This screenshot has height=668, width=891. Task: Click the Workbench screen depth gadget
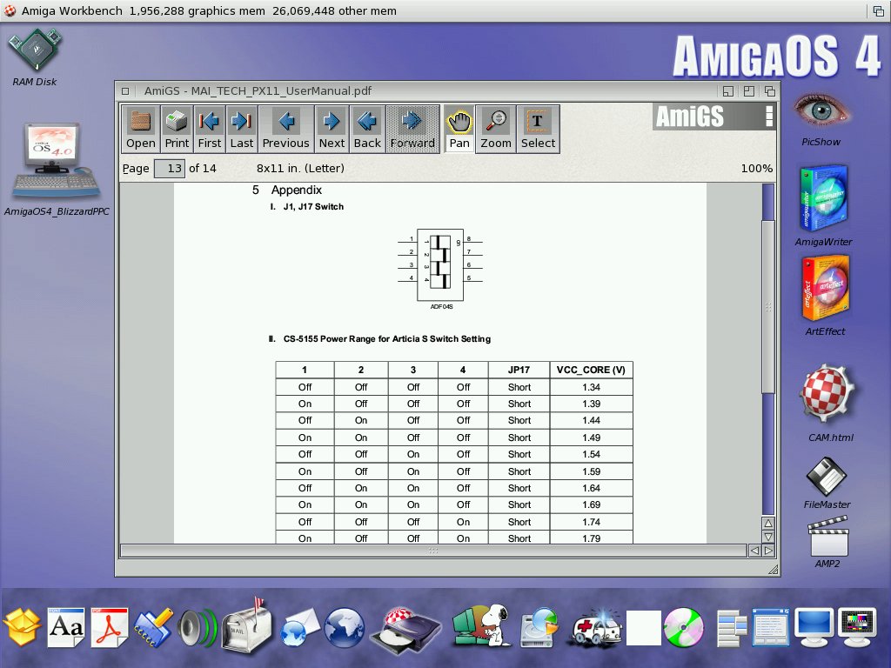(x=879, y=10)
